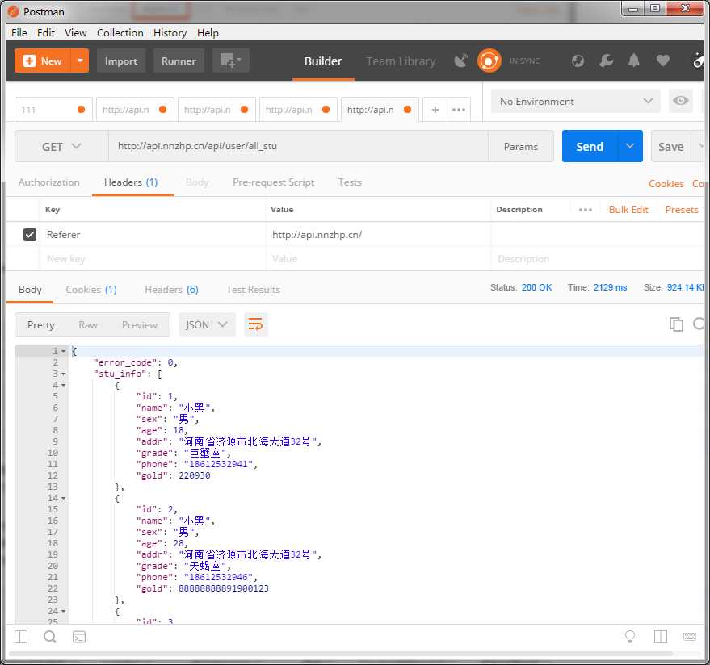The image size is (710, 665).
Task: Click the heart icon in header
Action: [663, 61]
